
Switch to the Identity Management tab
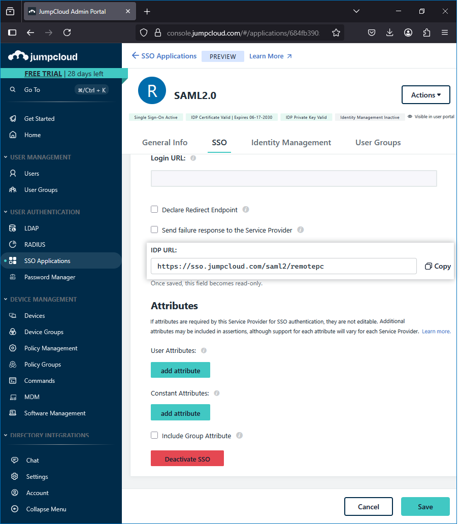291,143
